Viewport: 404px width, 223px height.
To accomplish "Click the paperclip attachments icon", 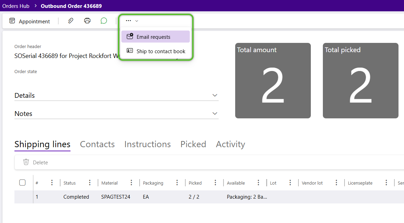I will (70, 21).
